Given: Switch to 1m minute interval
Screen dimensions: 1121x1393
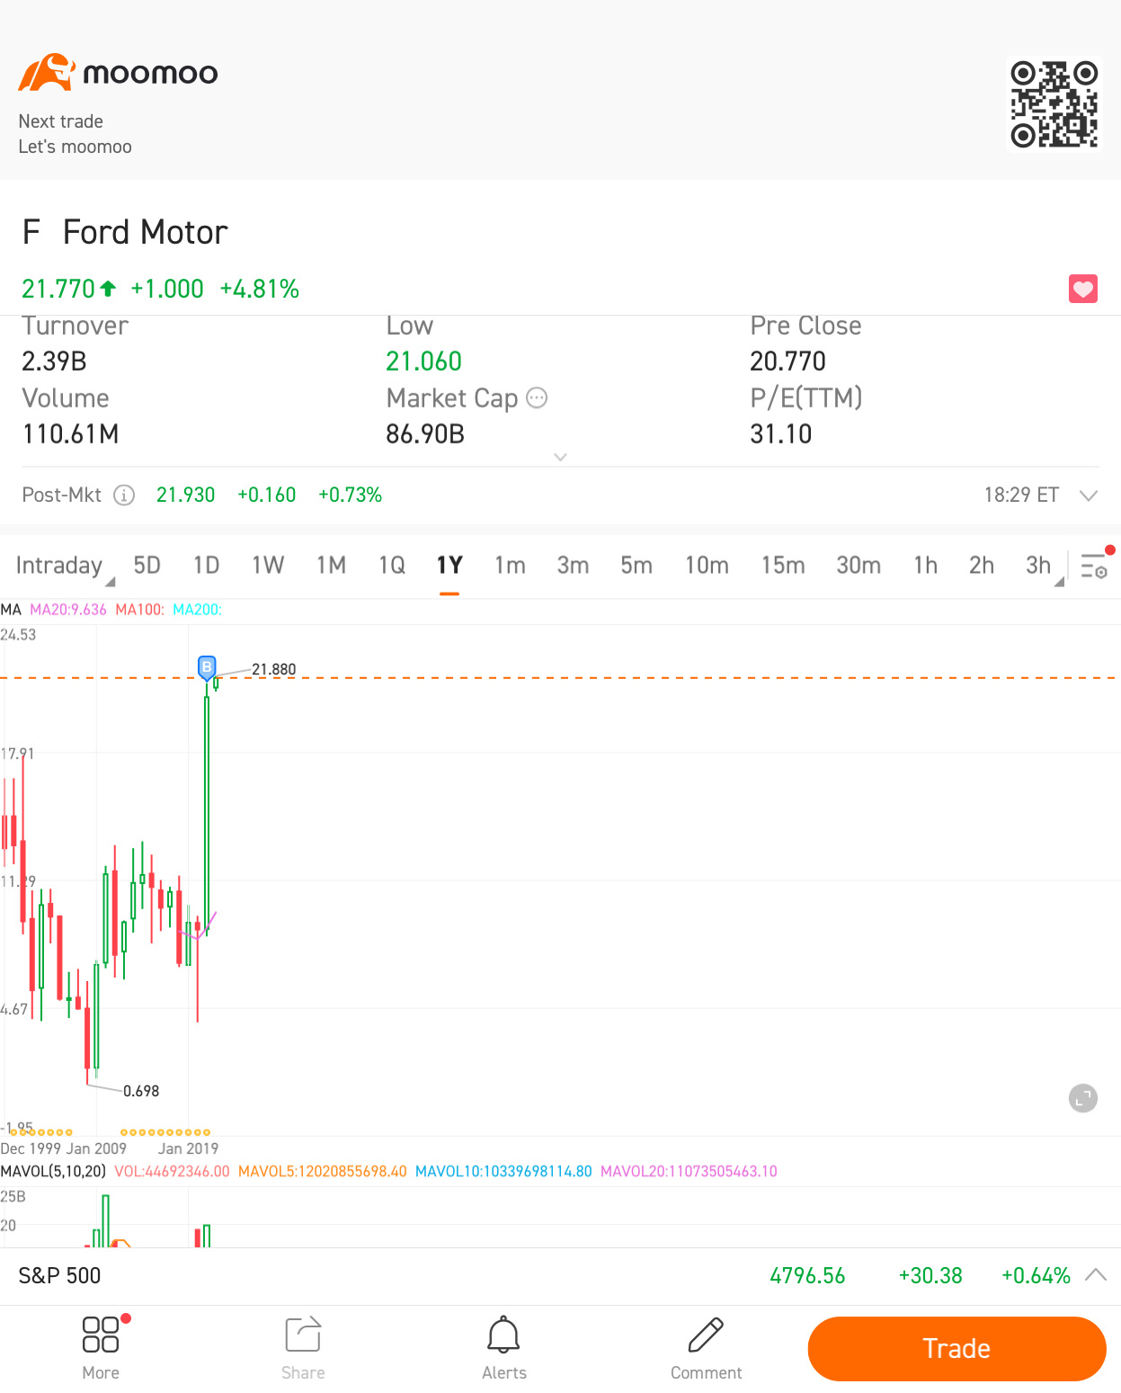Looking at the screenshot, I should [510, 565].
